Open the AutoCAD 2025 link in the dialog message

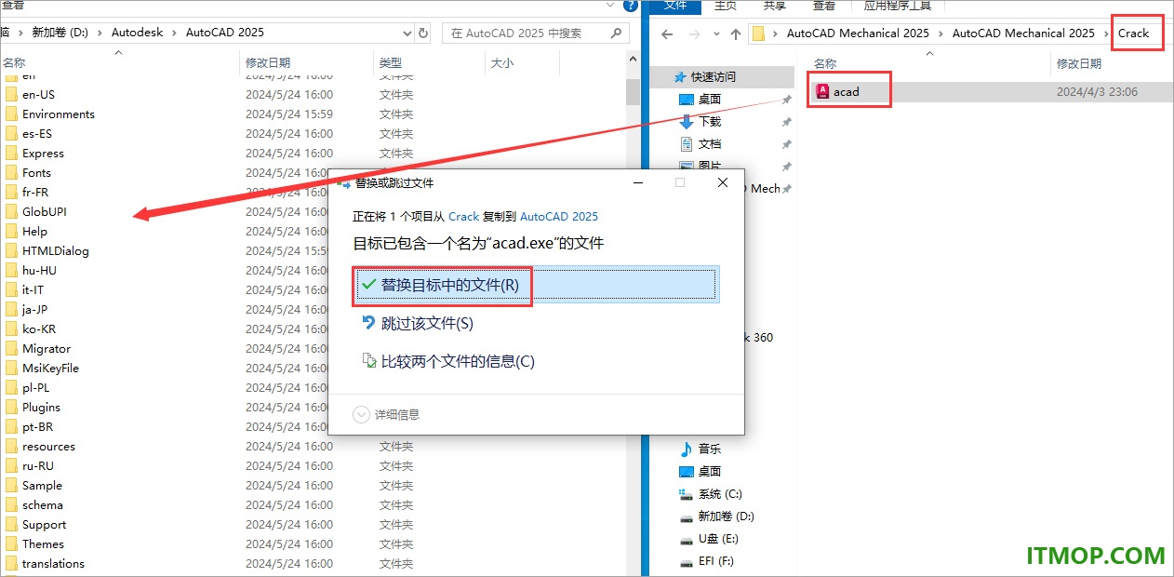[x=559, y=216]
